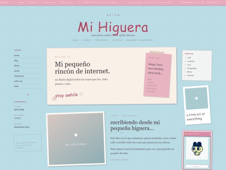Click the stay awhile handwritten text
226x170 pixels.
67,95
